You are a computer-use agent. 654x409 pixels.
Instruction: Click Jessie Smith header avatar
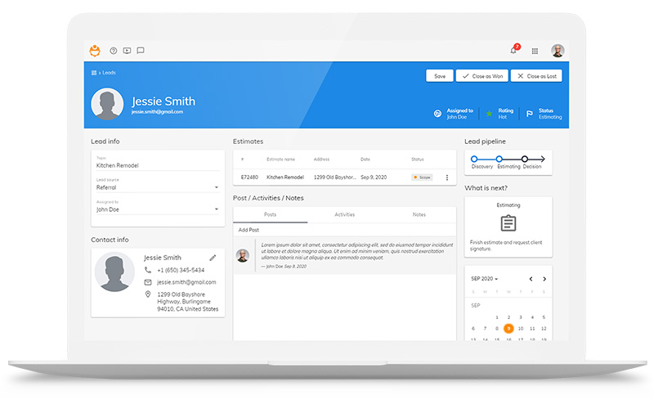pyautogui.click(x=107, y=104)
